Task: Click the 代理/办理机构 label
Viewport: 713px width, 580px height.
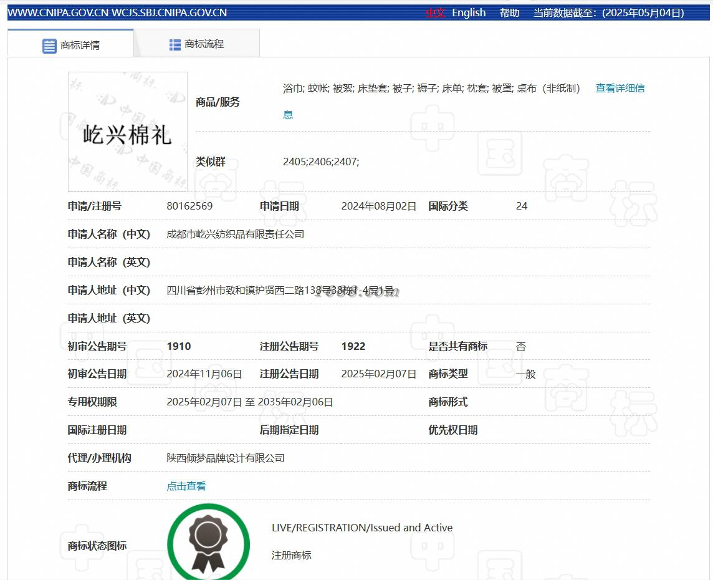Action: pyautogui.click(x=99, y=458)
